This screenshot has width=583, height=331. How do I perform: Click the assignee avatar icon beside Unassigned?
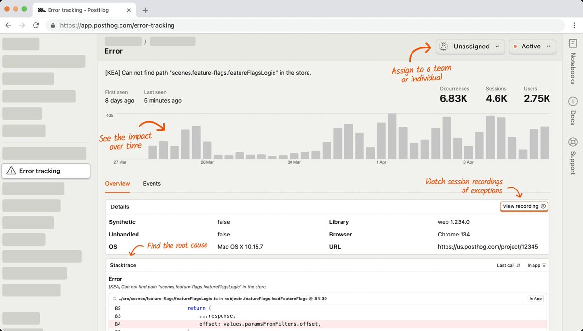click(443, 47)
